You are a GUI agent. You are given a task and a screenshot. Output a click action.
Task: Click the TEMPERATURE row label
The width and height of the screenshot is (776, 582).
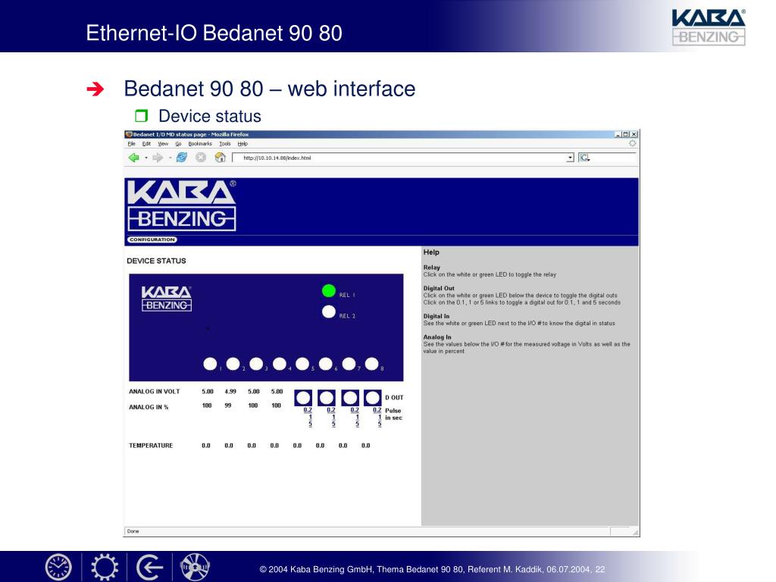pyautogui.click(x=151, y=446)
